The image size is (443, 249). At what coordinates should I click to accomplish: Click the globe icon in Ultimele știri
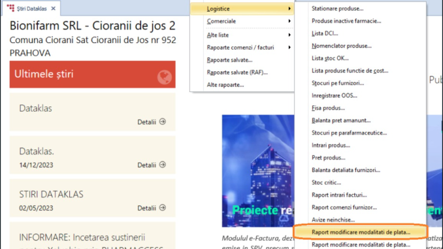point(164,77)
